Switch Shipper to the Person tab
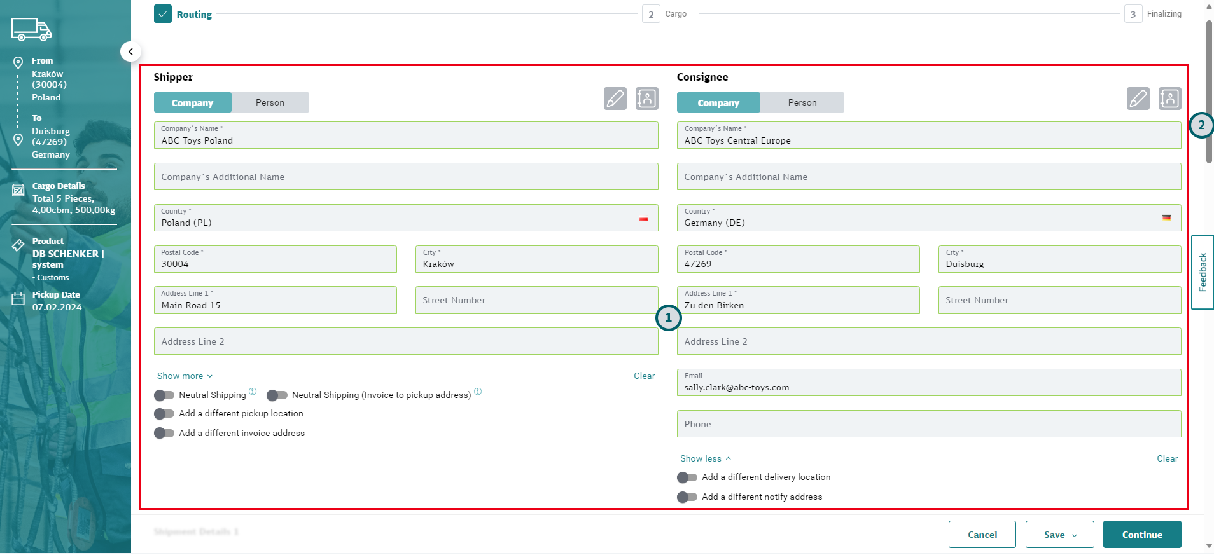The image size is (1214, 555). point(270,103)
